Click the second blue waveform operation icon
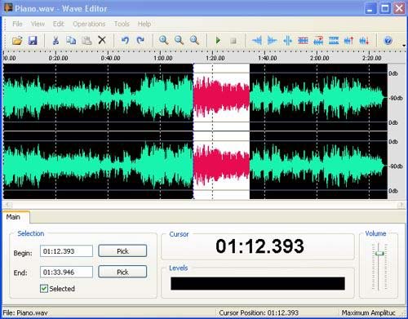The width and height of the screenshot is (408, 319). (x=272, y=41)
